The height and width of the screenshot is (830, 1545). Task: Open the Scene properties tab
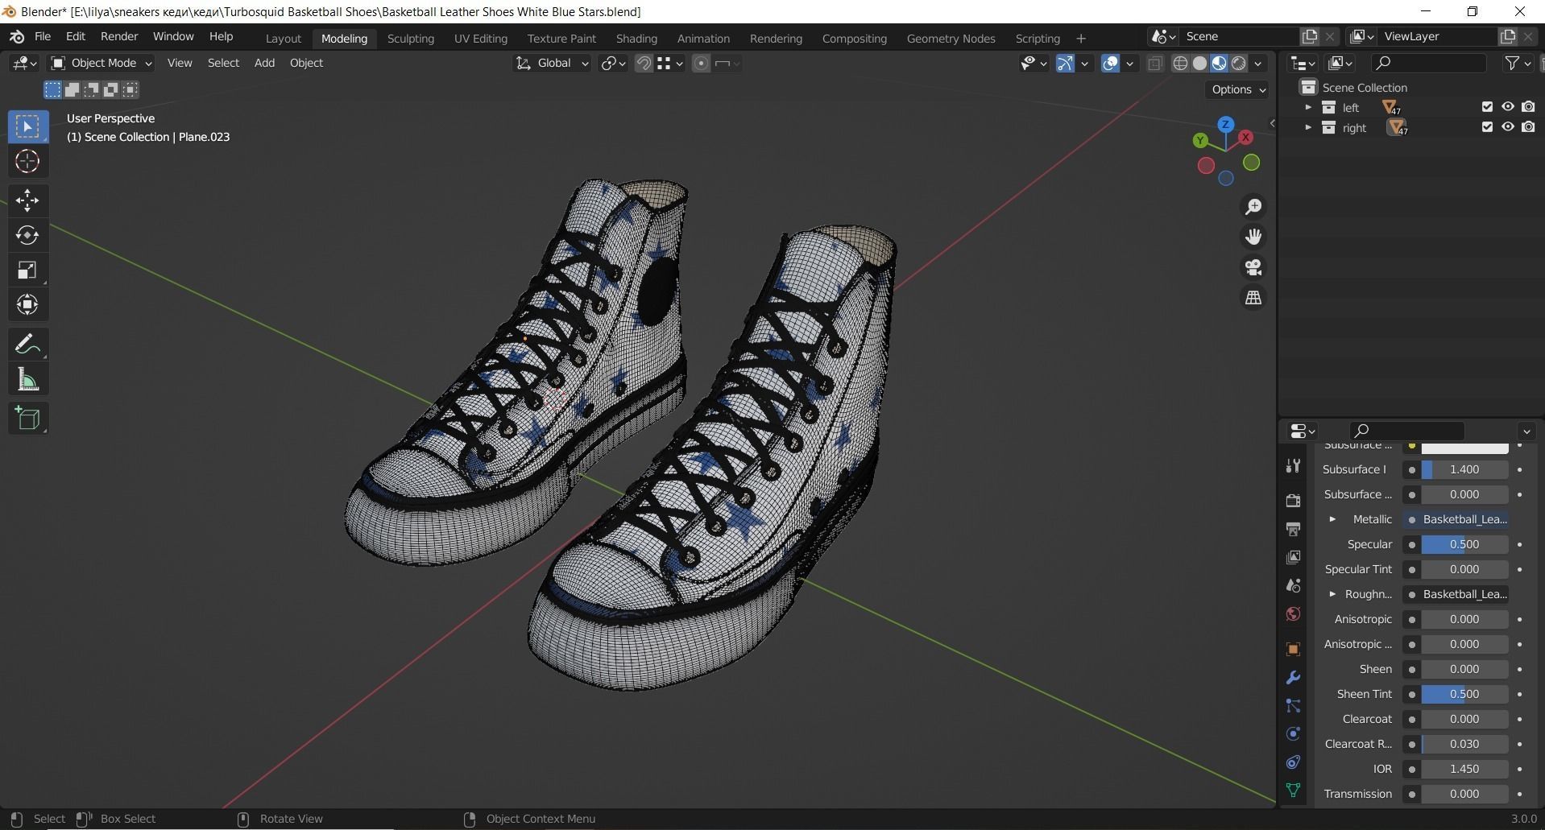pyautogui.click(x=1294, y=585)
